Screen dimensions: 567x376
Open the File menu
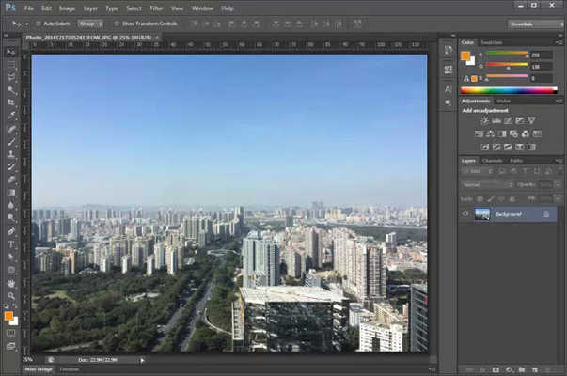[x=28, y=8]
